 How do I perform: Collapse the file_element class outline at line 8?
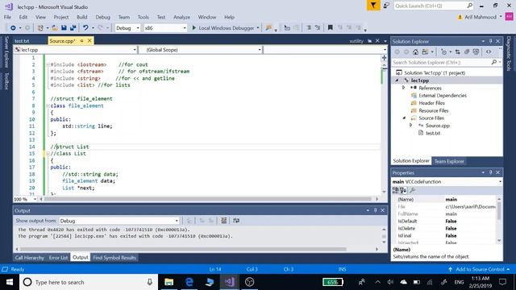coord(48,106)
